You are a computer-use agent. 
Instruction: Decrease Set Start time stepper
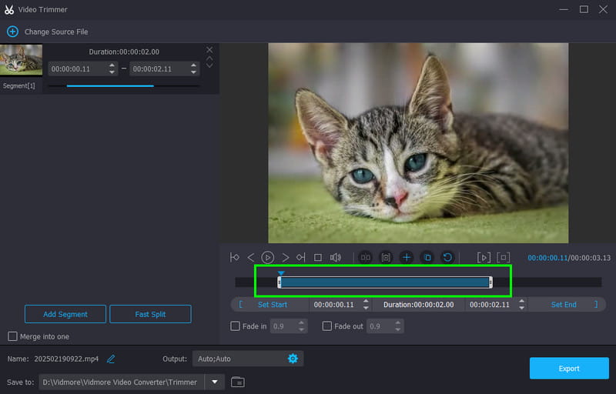pos(366,308)
